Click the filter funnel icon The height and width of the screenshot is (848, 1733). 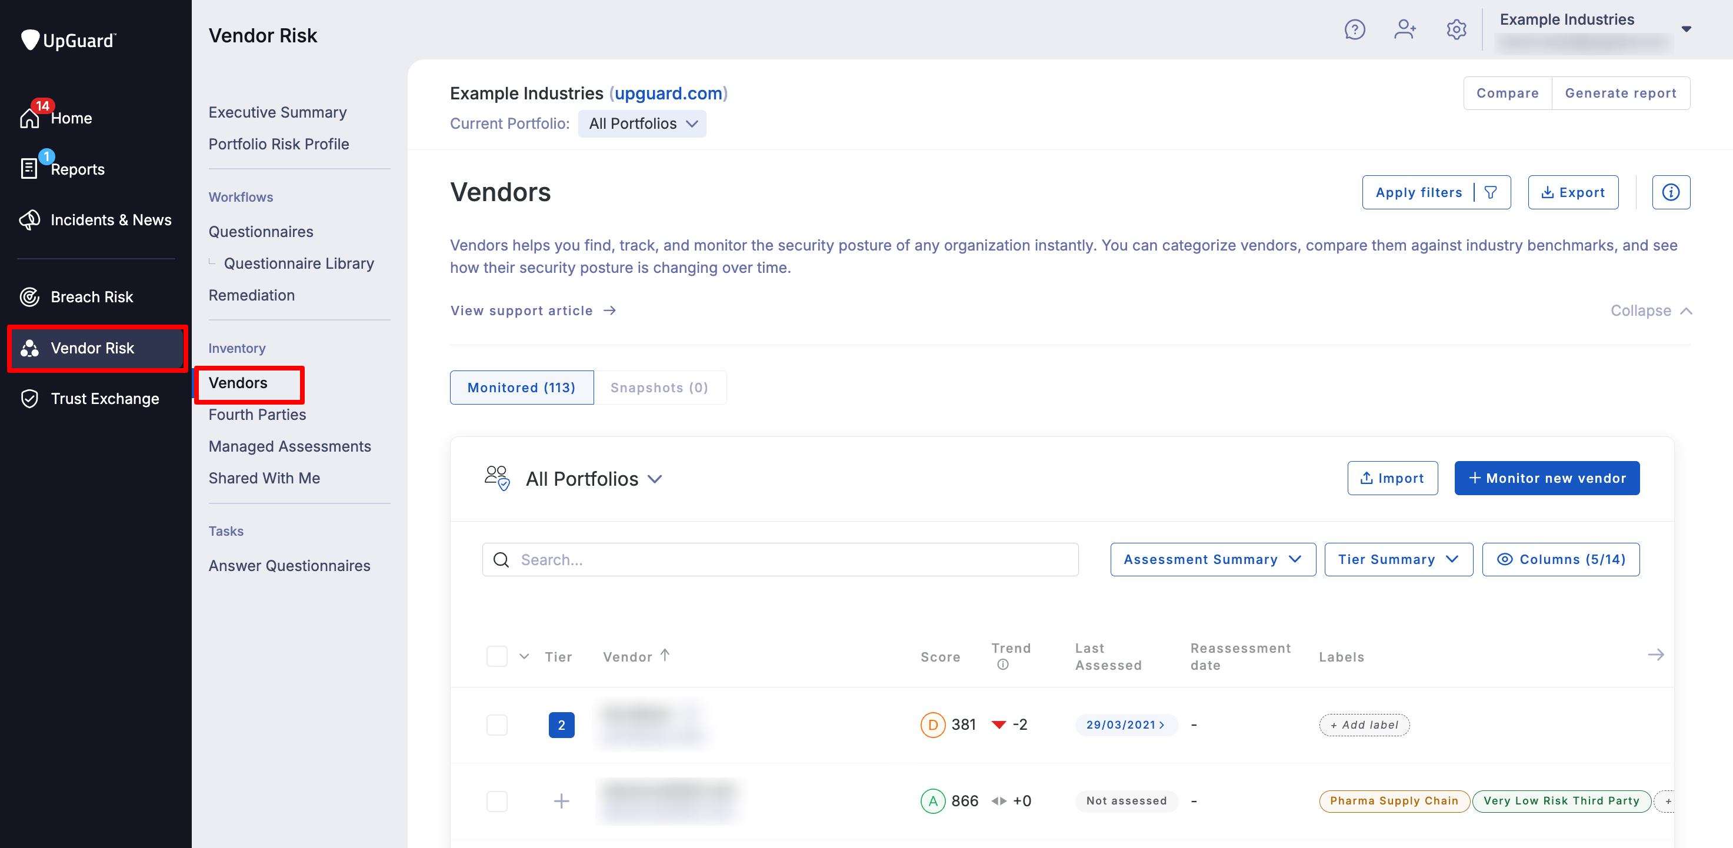point(1490,192)
